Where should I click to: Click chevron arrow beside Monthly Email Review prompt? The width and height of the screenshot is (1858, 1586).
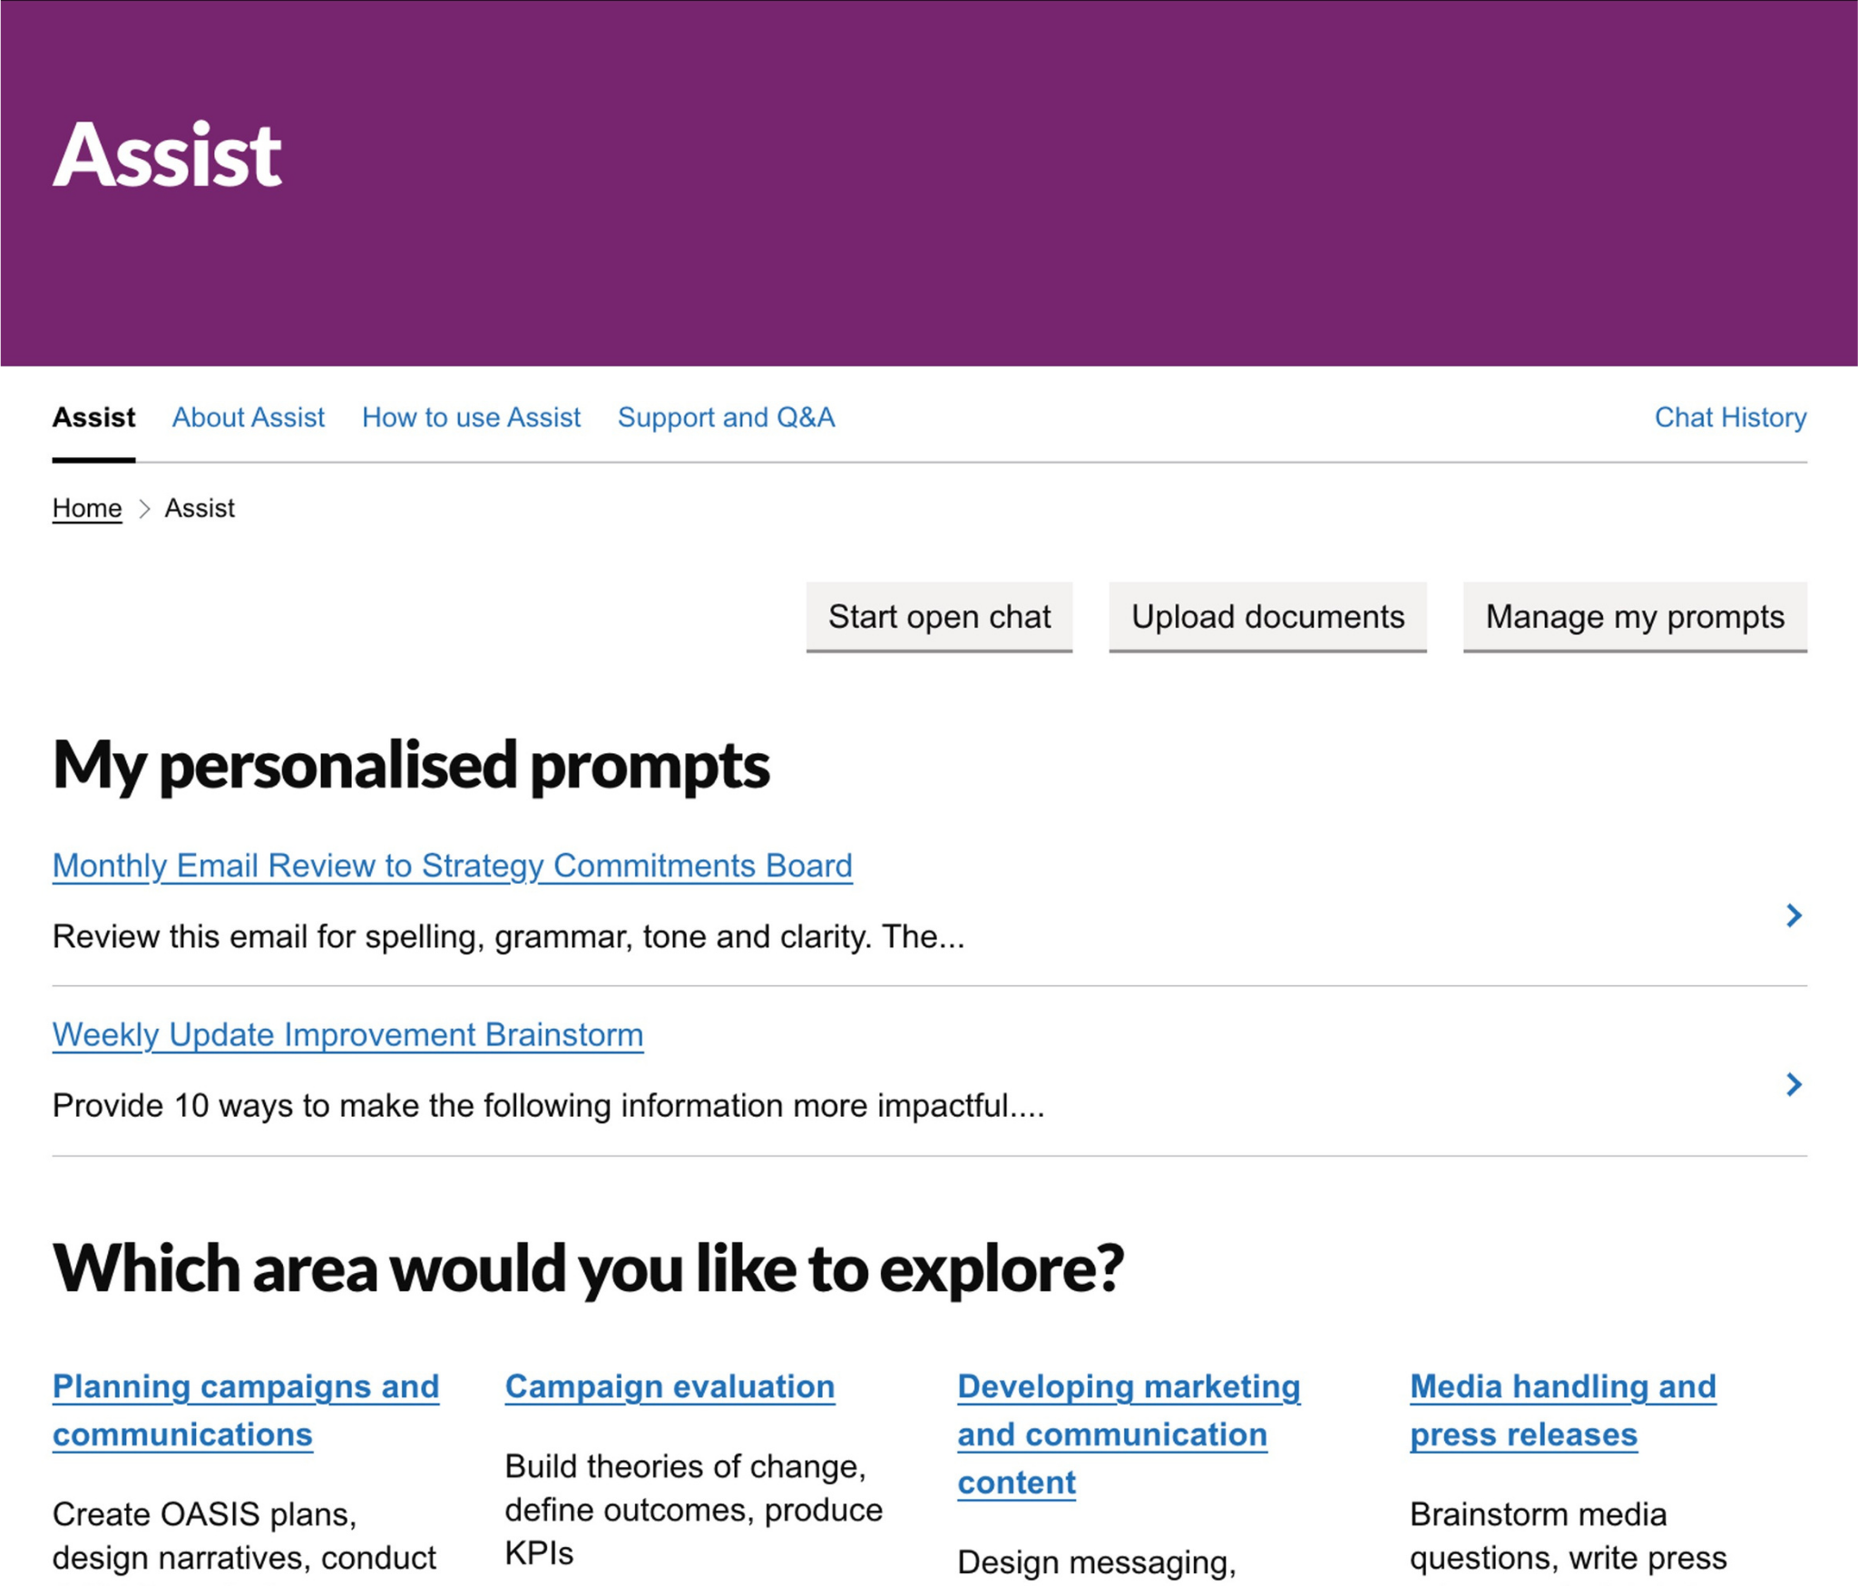[1793, 915]
